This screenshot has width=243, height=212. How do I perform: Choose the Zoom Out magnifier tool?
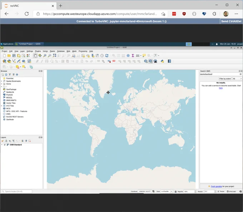pyautogui.click(x=50, y=56)
